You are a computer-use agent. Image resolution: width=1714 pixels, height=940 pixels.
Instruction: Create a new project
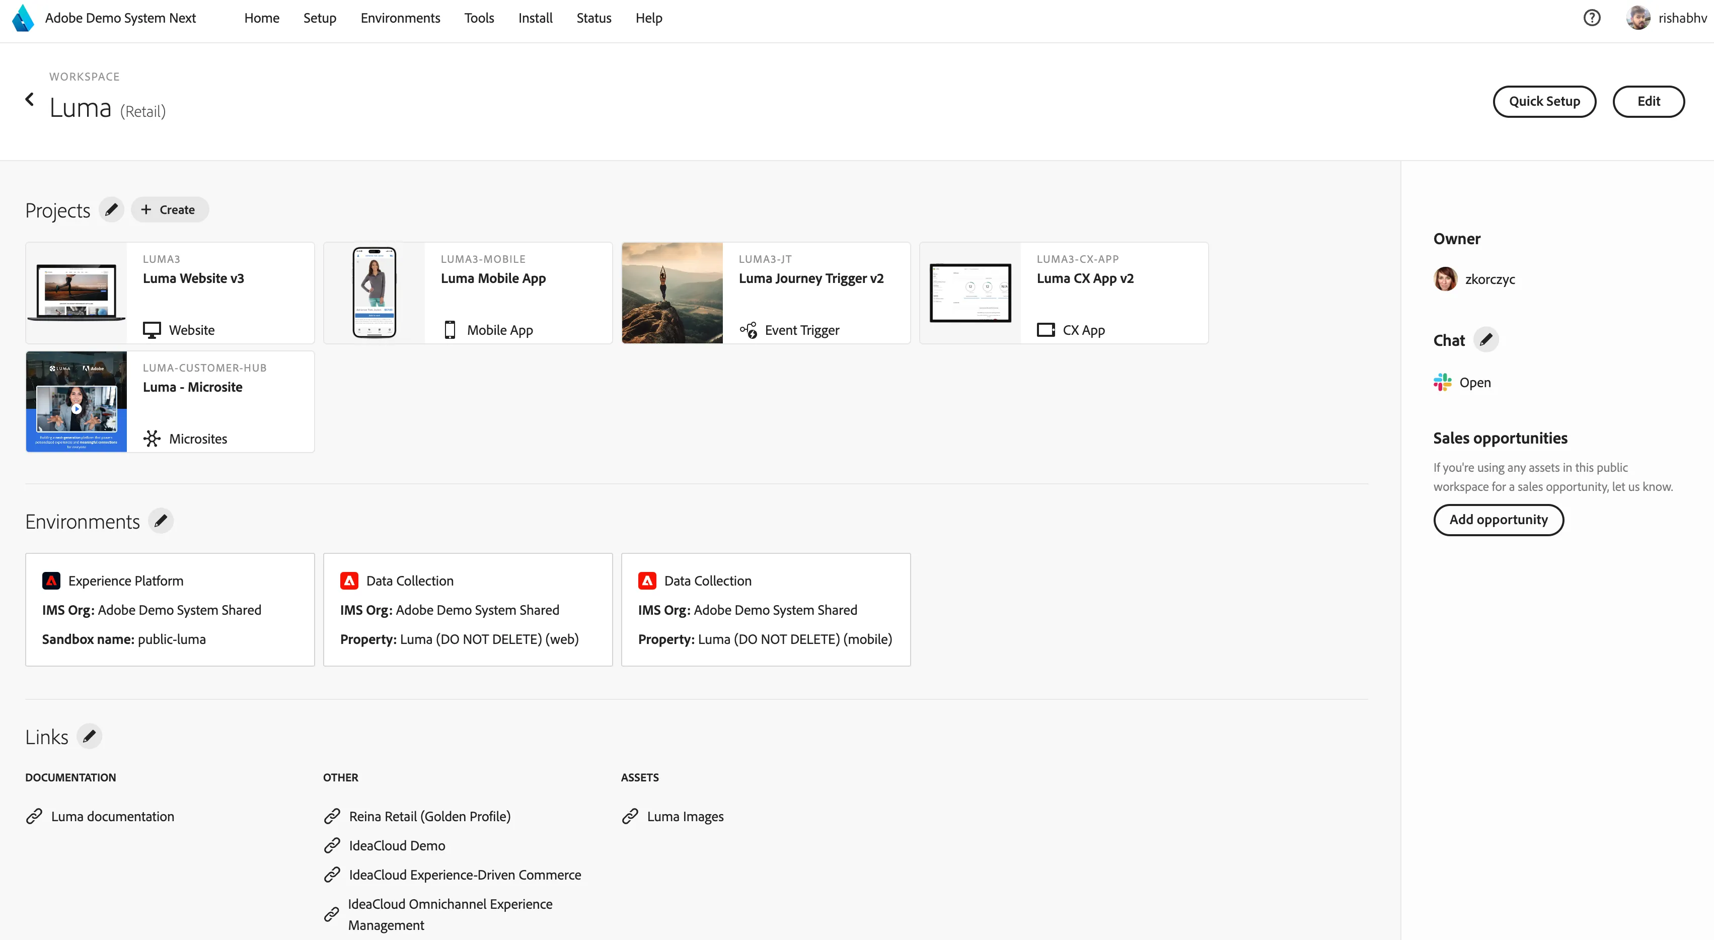pyautogui.click(x=169, y=210)
